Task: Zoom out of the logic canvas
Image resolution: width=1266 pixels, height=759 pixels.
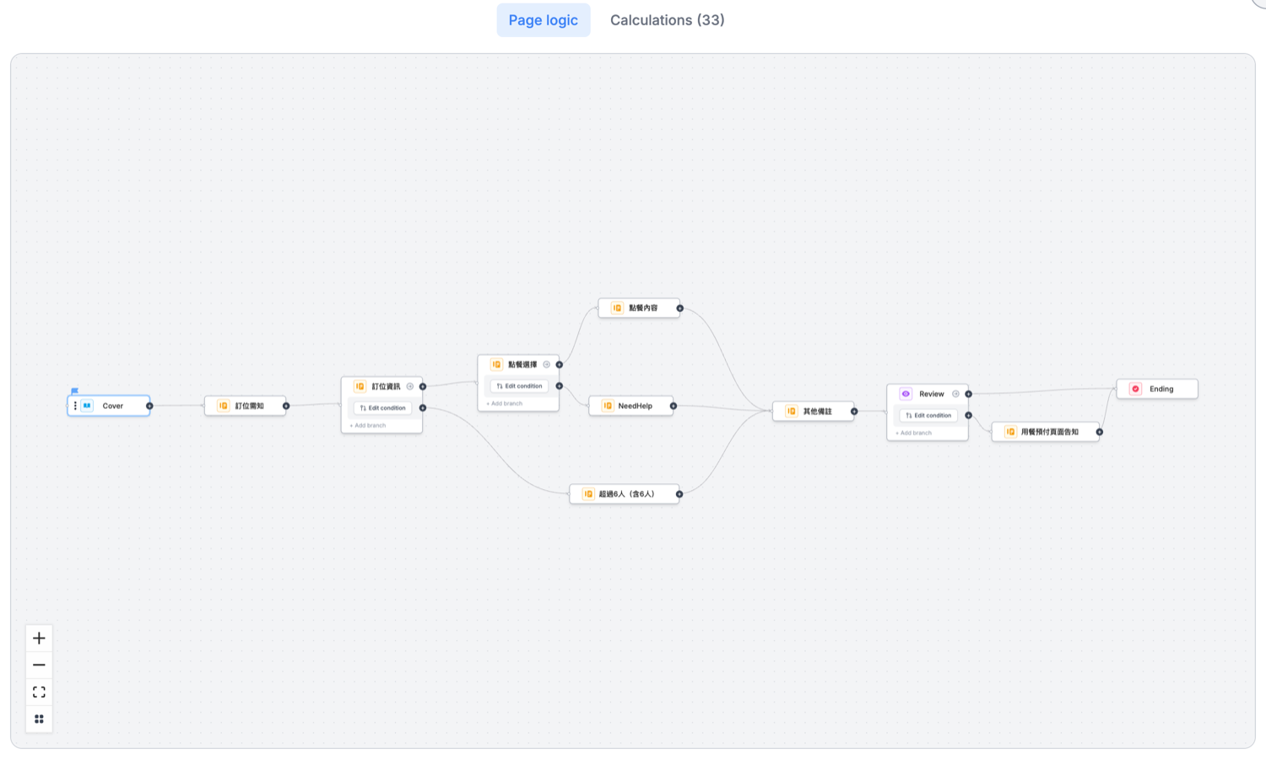Action: pyautogui.click(x=39, y=665)
